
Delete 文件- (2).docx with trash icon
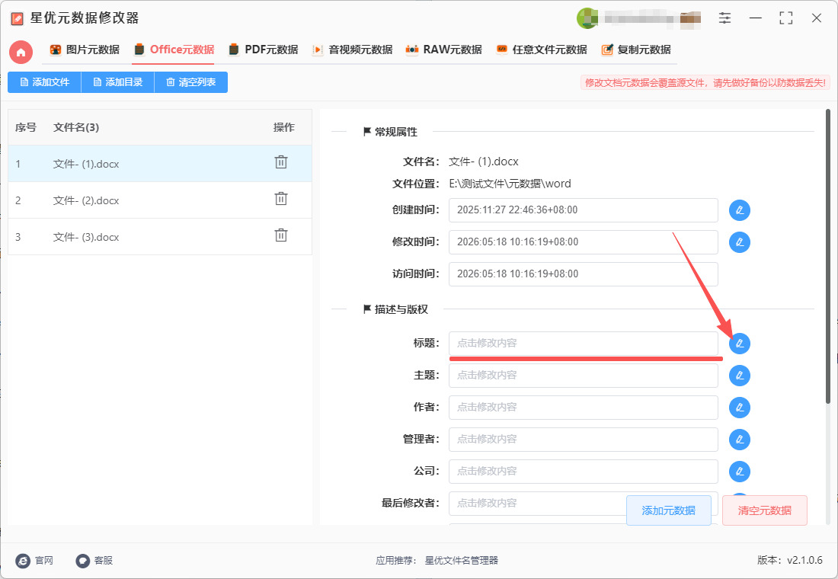[x=281, y=199]
